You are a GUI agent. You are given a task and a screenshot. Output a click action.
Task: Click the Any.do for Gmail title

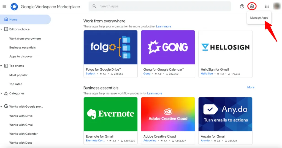click(213, 136)
